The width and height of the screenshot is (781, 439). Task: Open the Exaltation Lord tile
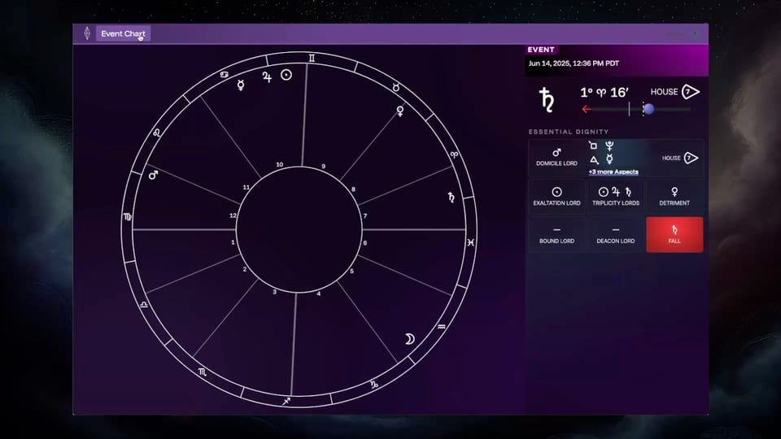coord(556,197)
